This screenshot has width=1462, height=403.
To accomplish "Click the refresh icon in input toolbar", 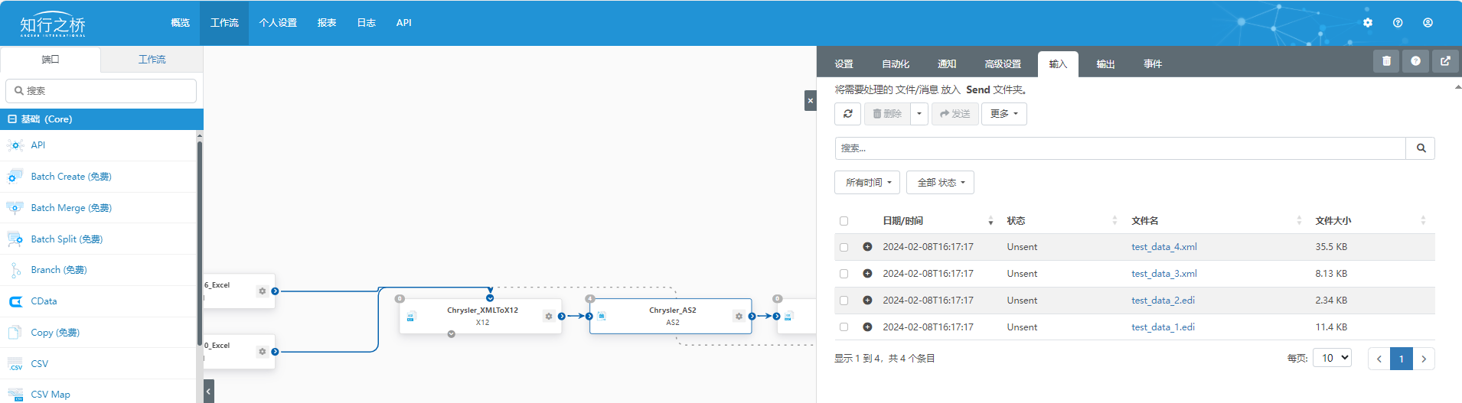I will (x=847, y=114).
